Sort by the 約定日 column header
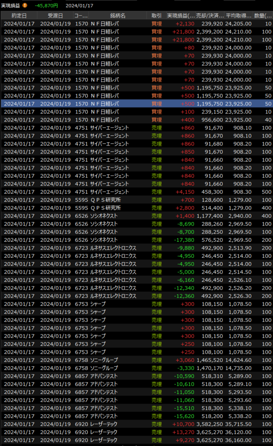Image resolution: width=273 pixels, height=446 pixels. click(19, 15)
